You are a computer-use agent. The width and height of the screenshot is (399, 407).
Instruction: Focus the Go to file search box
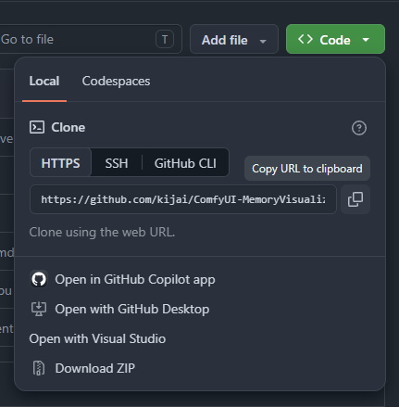pos(91,39)
